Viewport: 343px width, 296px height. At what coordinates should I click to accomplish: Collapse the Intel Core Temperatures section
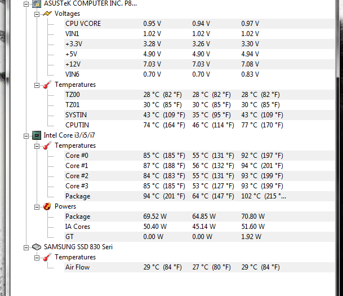pos(37,146)
